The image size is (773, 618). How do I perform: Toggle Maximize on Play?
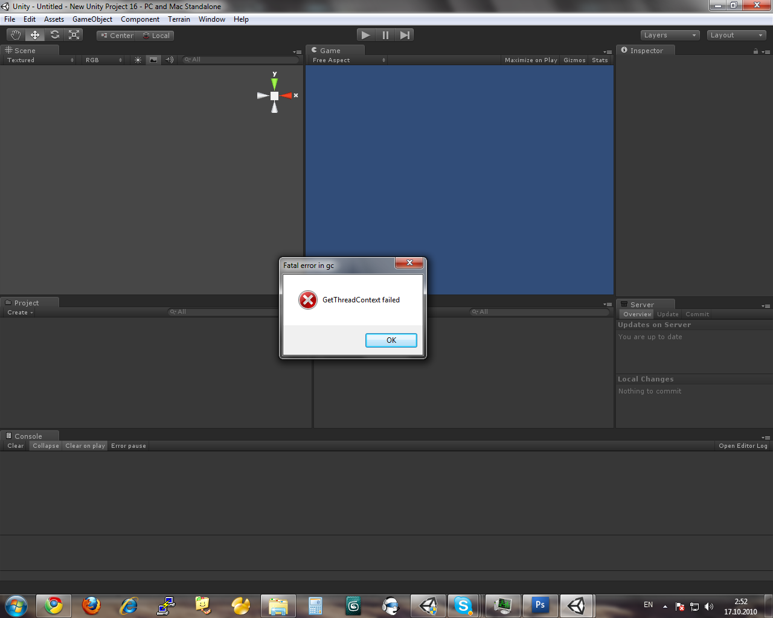point(531,60)
